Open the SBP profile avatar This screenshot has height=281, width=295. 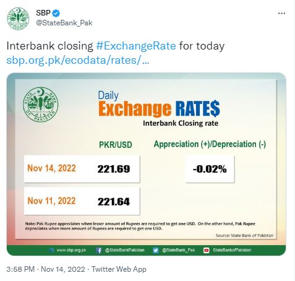(18, 19)
